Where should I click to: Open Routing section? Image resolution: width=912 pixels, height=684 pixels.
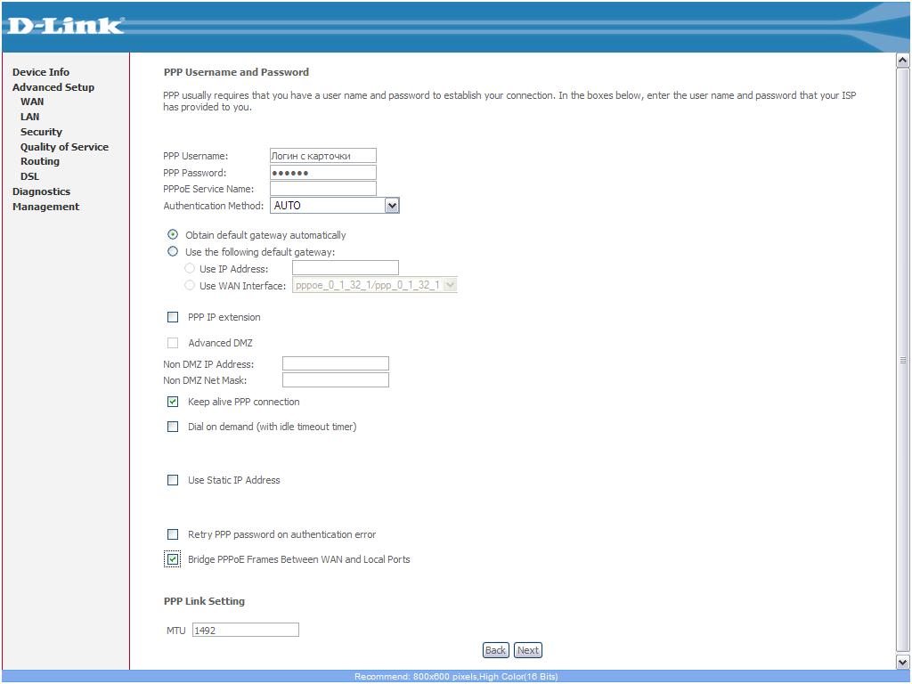39,162
